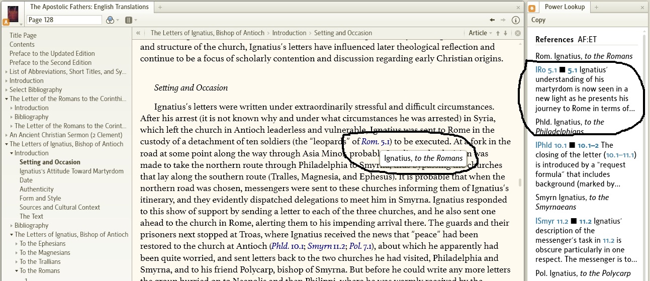The image size is (650, 281).
Task: Go to the previous article arrow
Action: coord(498,33)
